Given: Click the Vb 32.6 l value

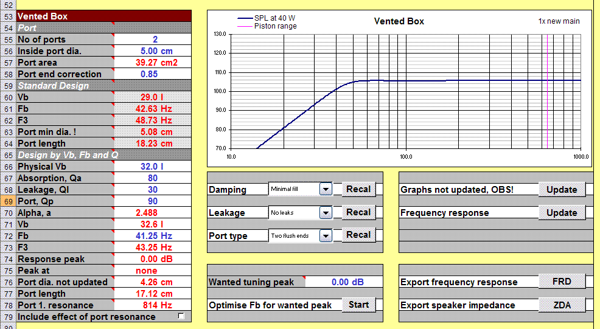Looking at the screenshot, I should [x=153, y=224].
